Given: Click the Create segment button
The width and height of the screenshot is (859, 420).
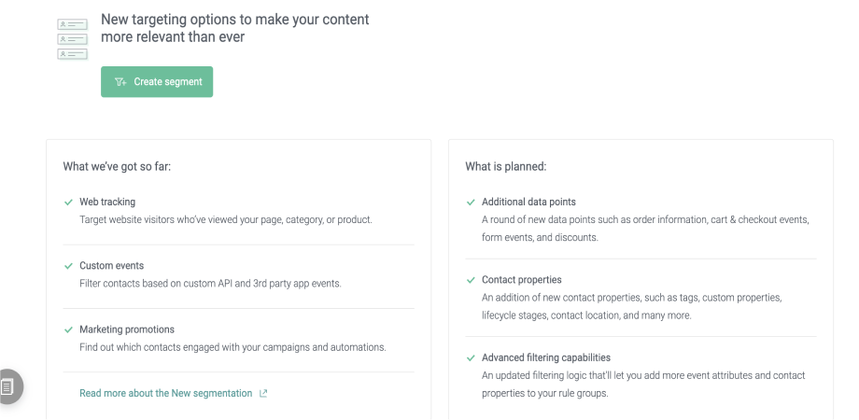Looking at the screenshot, I should tap(157, 82).
